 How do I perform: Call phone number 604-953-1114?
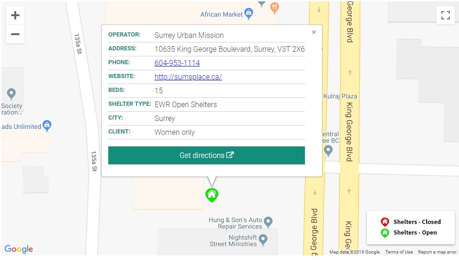tap(177, 63)
